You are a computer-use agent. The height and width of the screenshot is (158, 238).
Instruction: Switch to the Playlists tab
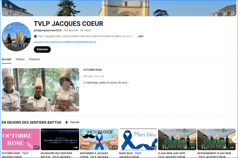click(x=35, y=59)
